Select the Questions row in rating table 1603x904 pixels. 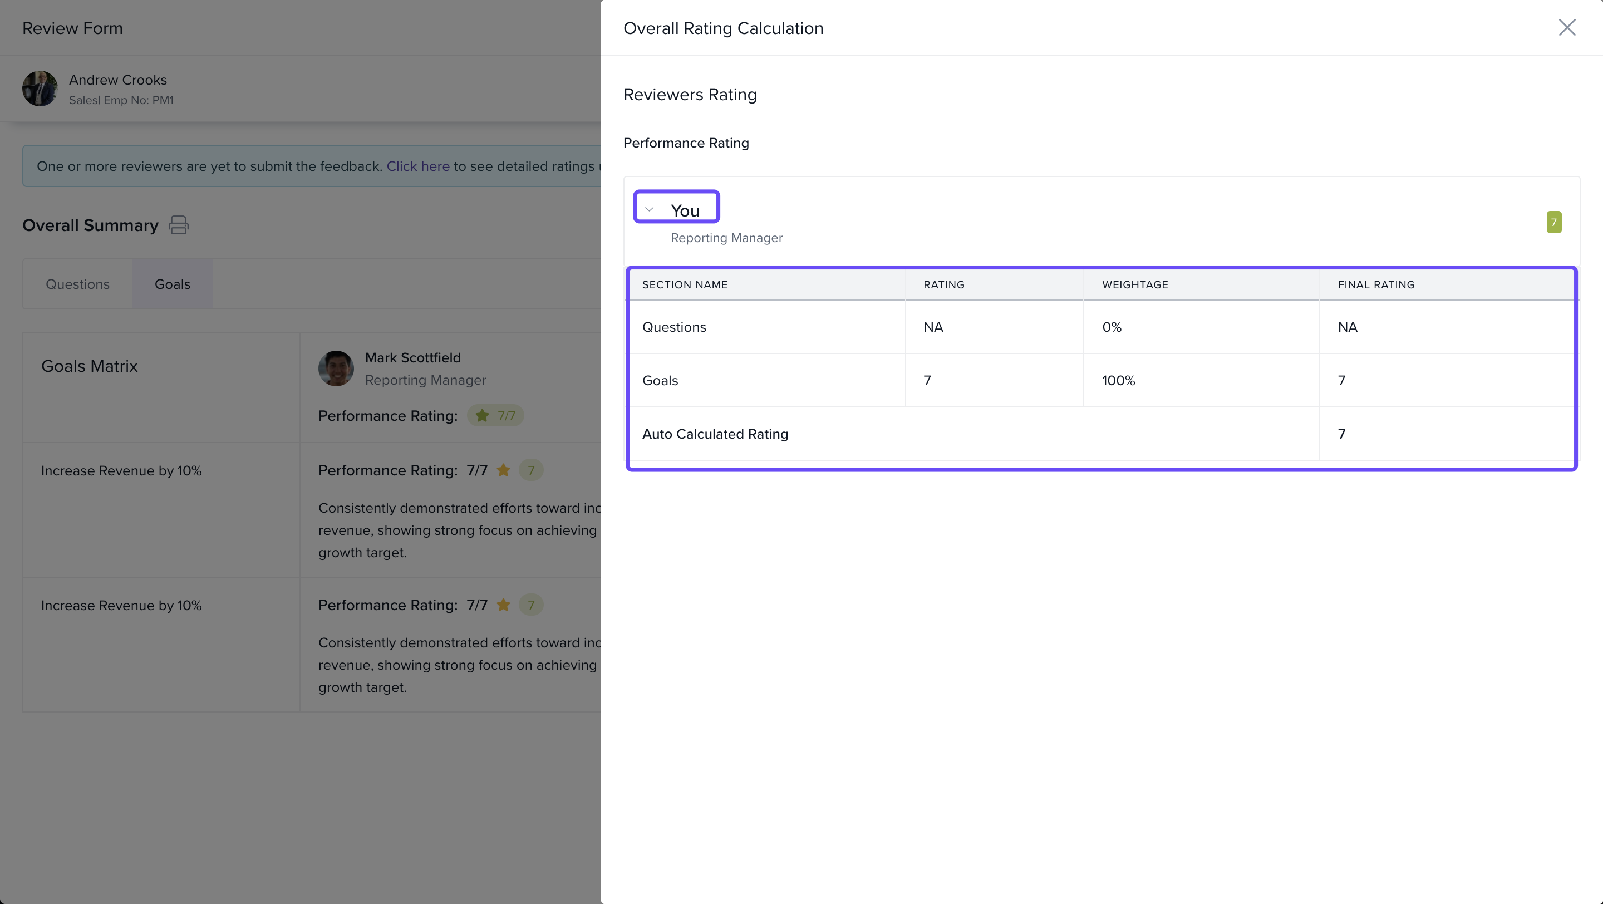click(x=674, y=327)
